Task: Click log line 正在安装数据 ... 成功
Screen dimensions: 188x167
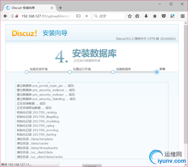Action: click(x=31, y=103)
